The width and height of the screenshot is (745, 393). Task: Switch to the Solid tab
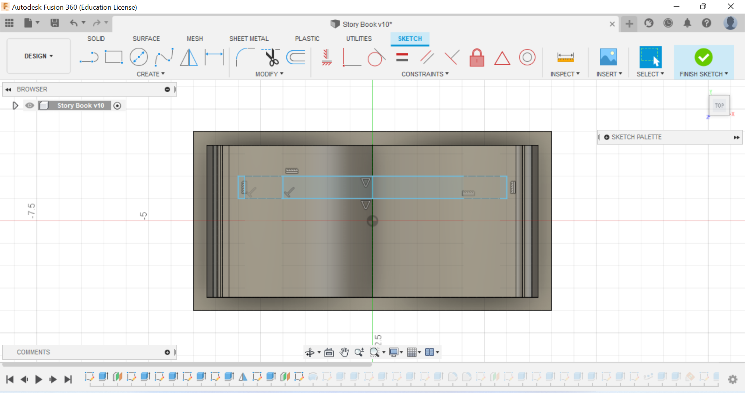pyautogui.click(x=96, y=39)
